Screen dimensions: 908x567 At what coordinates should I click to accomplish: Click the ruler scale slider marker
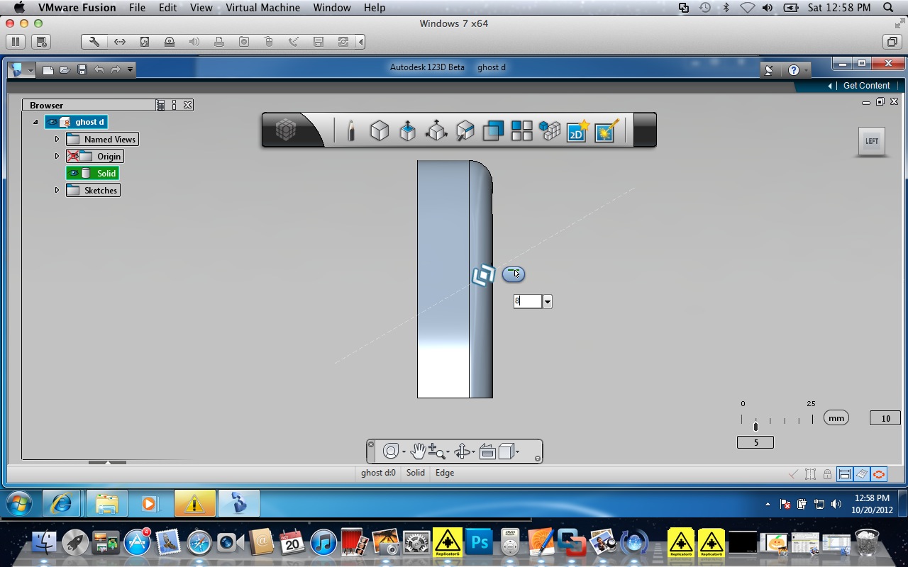[755, 426]
